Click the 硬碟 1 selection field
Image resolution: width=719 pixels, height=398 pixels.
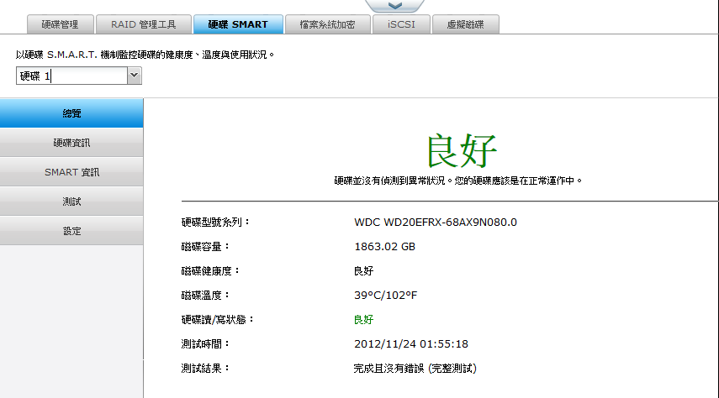click(72, 76)
